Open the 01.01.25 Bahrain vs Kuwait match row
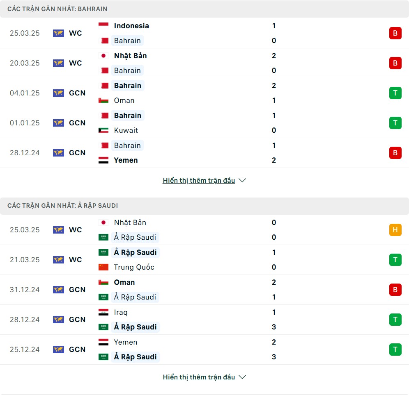This screenshot has height=395, width=409. (204, 123)
